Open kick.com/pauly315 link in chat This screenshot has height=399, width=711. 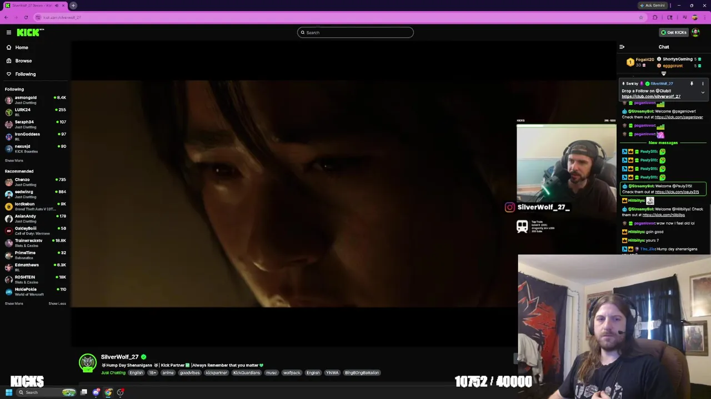tap(677, 192)
